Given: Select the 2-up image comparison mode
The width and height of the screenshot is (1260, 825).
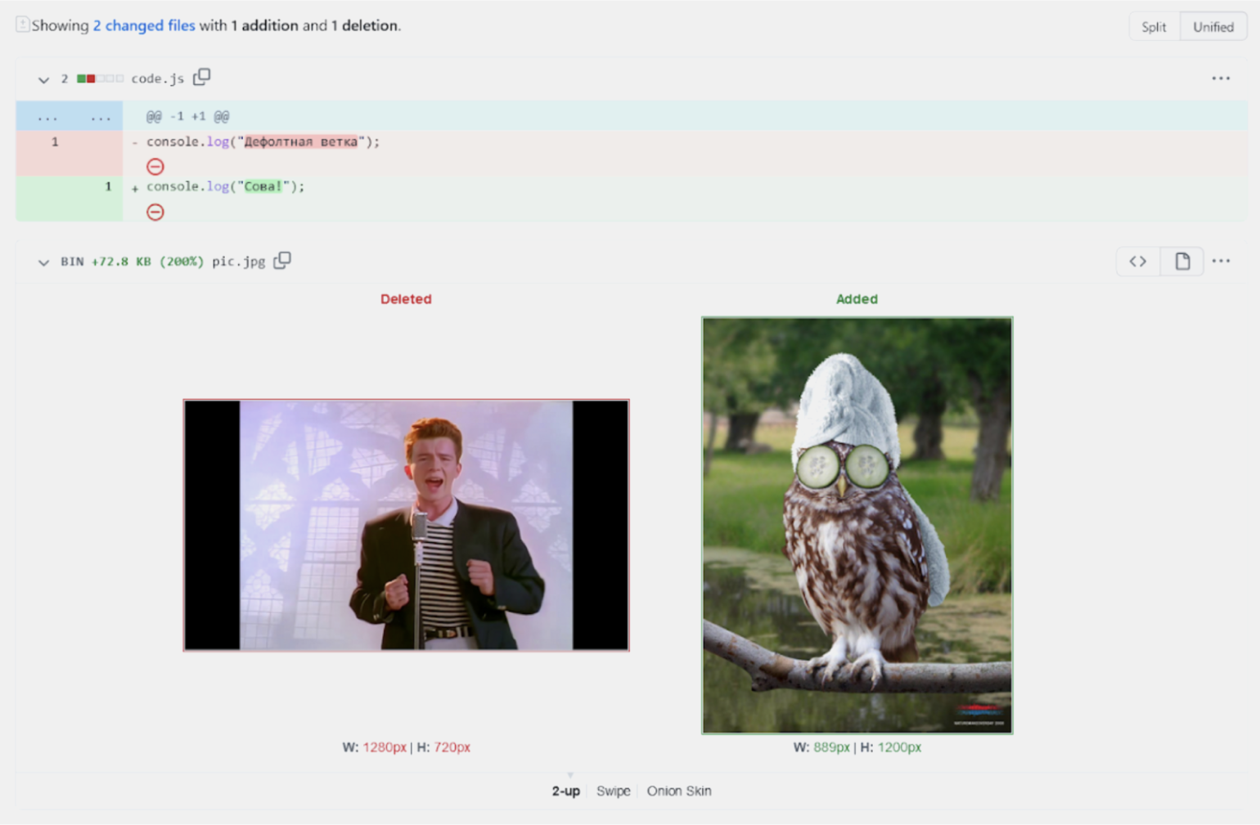Looking at the screenshot, I should coord(565,791).
